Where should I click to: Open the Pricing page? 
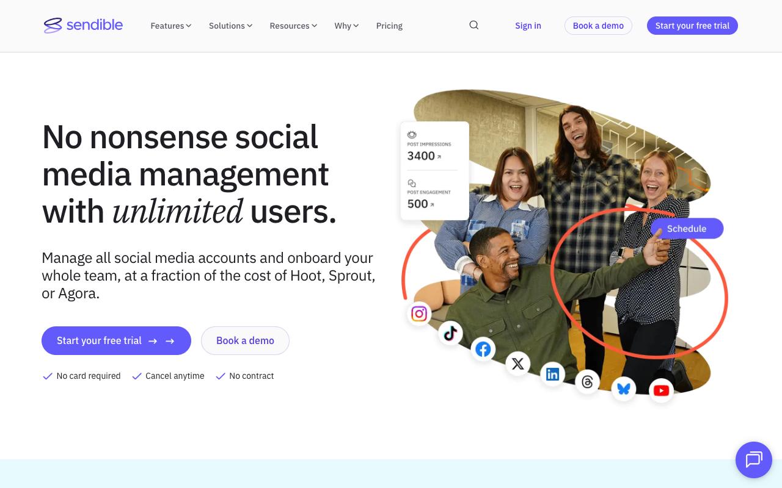[x=389, y=26]
